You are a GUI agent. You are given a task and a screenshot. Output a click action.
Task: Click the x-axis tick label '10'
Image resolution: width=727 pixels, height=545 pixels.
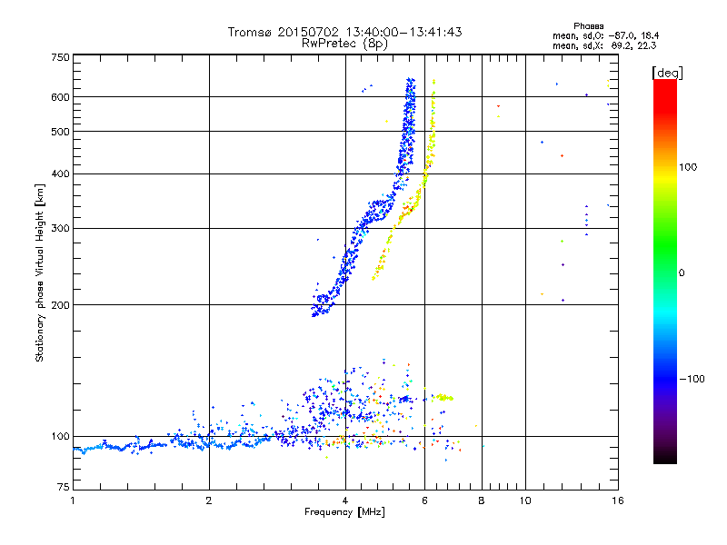click(x=525, y=500)
